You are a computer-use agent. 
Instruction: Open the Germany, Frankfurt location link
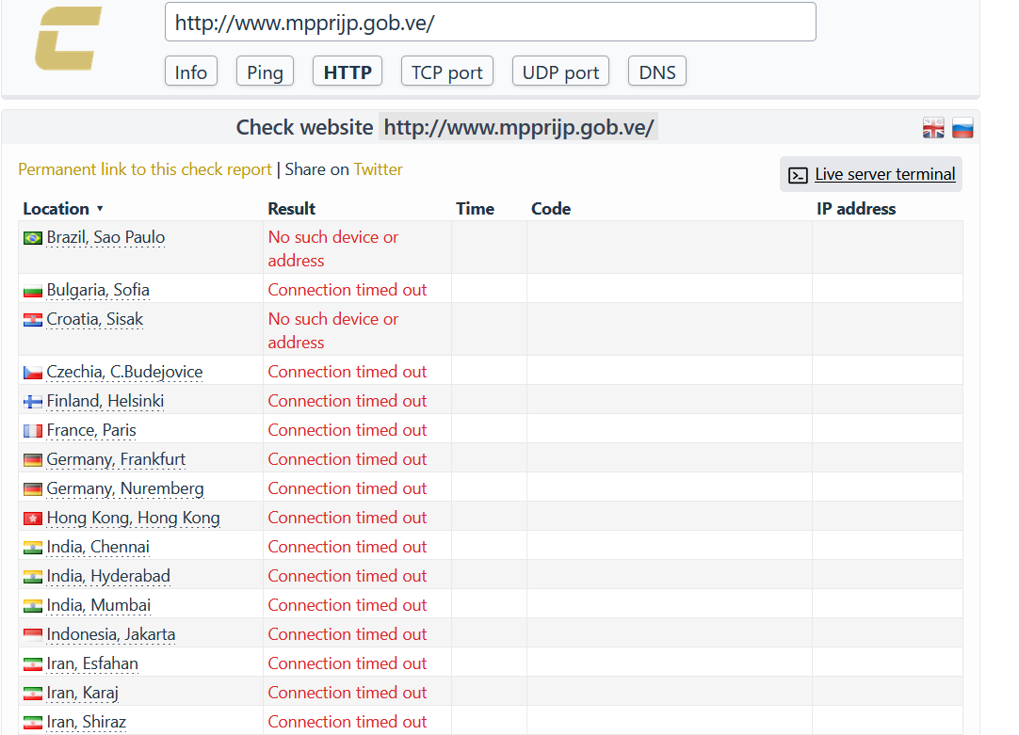click(x=117, y=459)
